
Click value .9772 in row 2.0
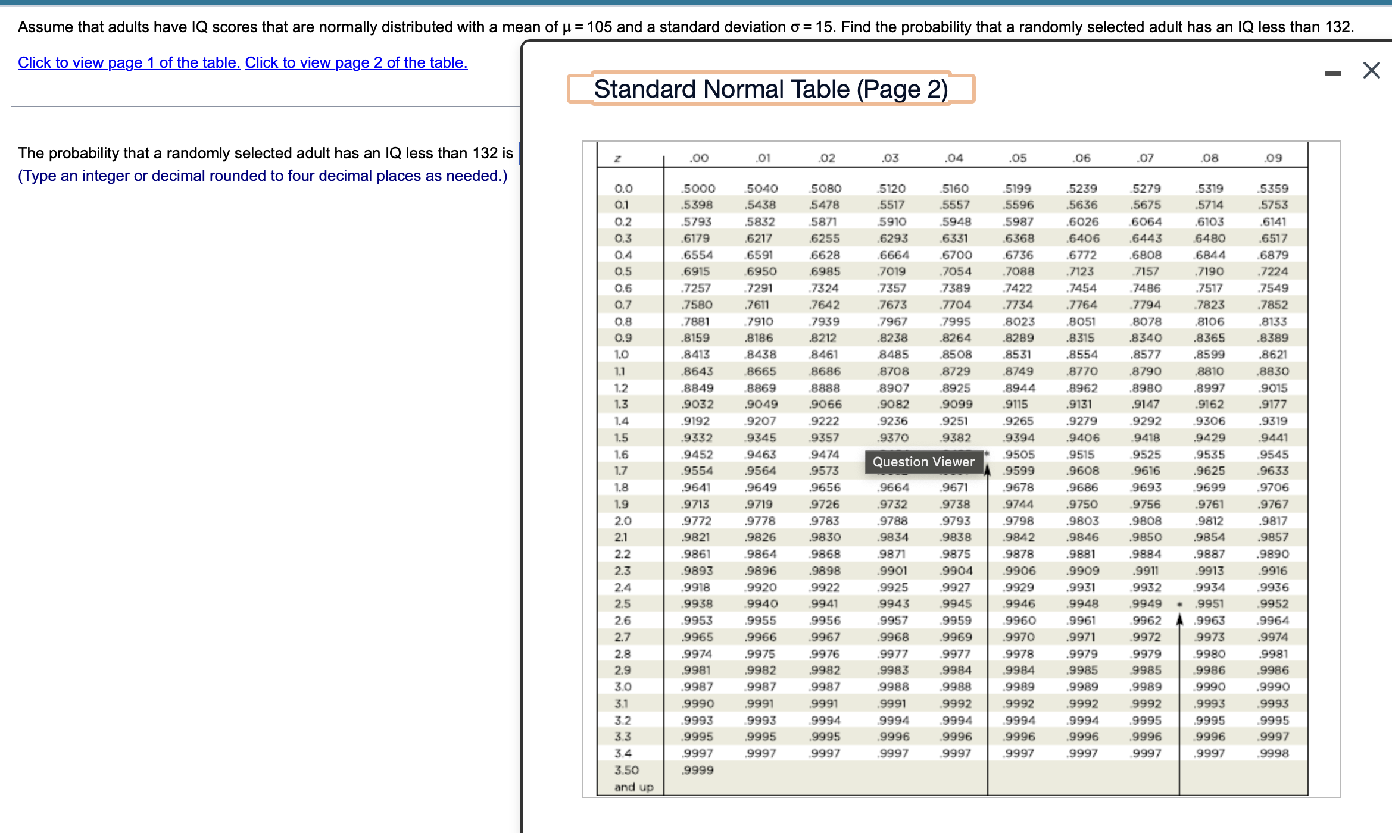(697, 521)
